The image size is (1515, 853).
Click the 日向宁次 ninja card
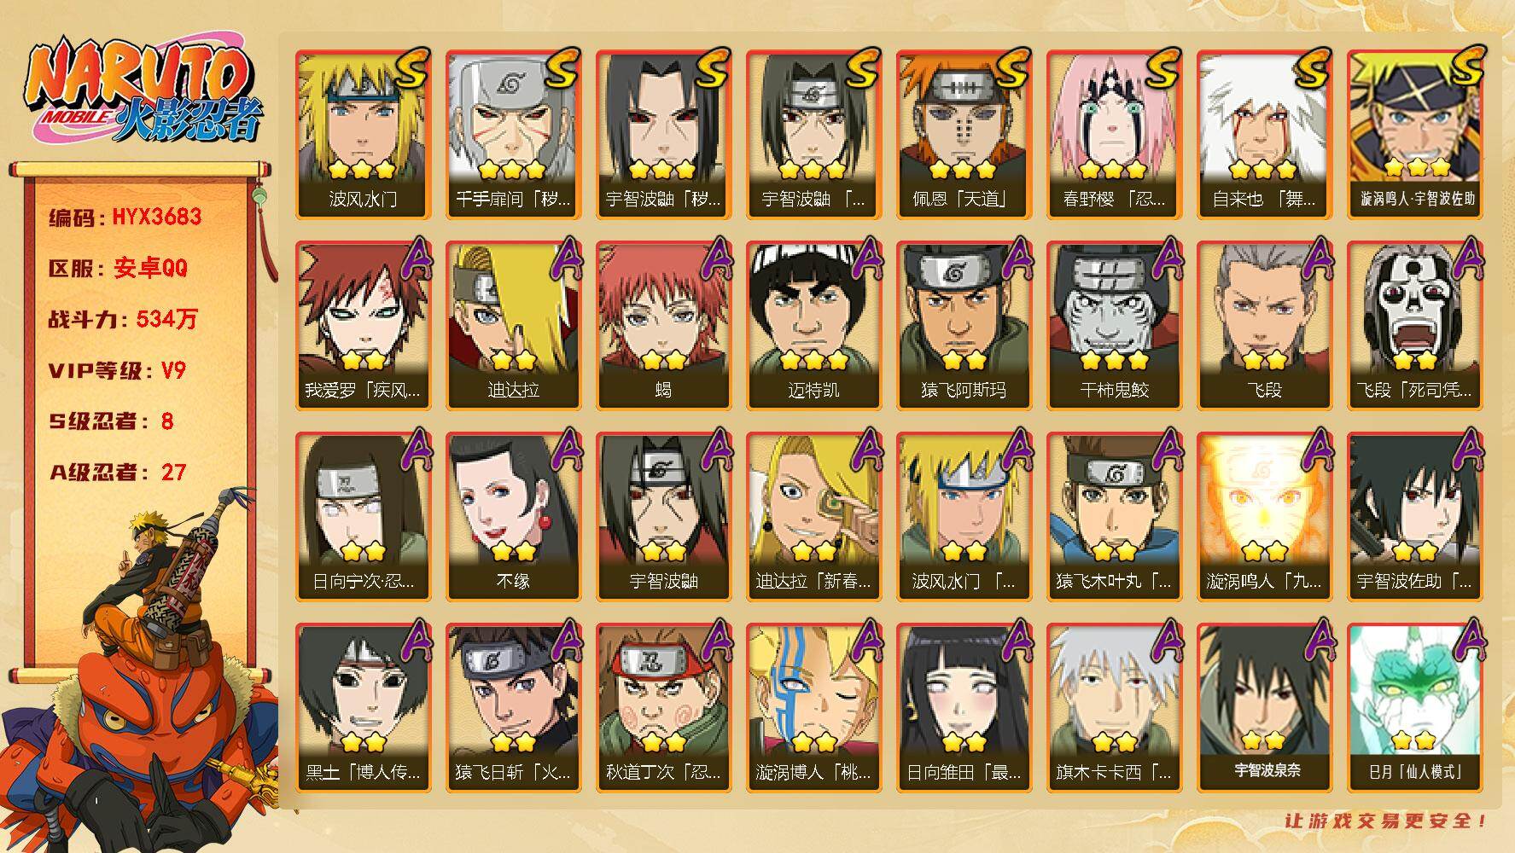pyautogui.click(x=363, y=516)
